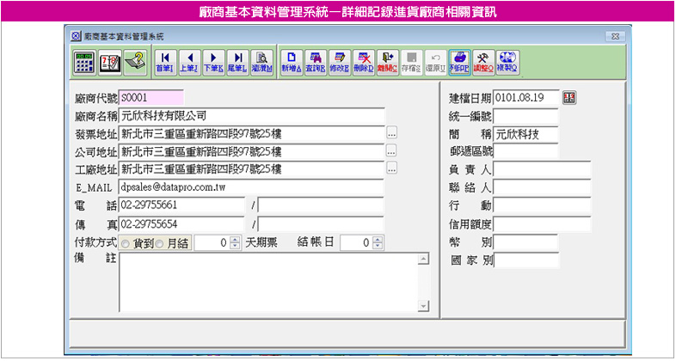Open the calendar icon in toolbar
This screenshot has width=676, height=361.
click(x=109, y=61)
